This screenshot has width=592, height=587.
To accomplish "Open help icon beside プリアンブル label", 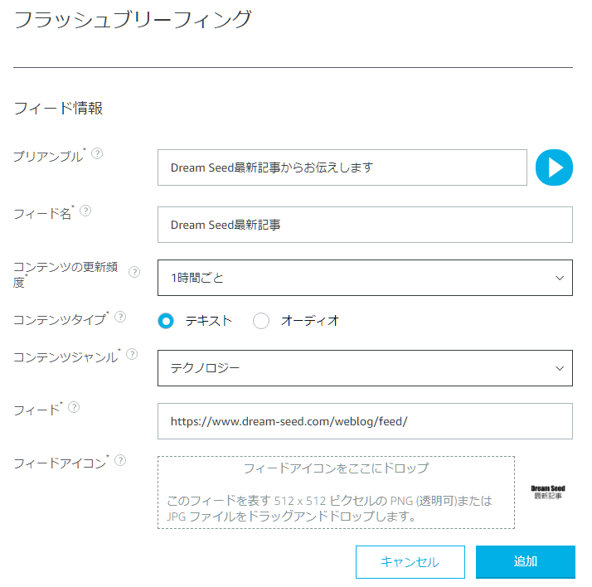I will (x=97, y=153).
